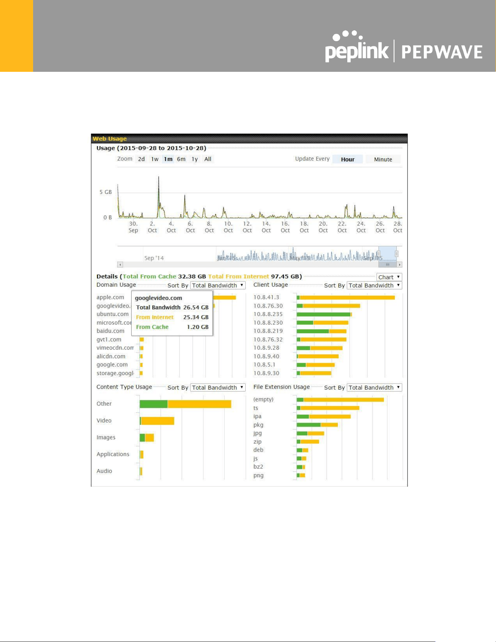This screenshot has width=496, height=642.
Task: Open Domain Usage Sort By dropdown
Action: coord(218,285)
